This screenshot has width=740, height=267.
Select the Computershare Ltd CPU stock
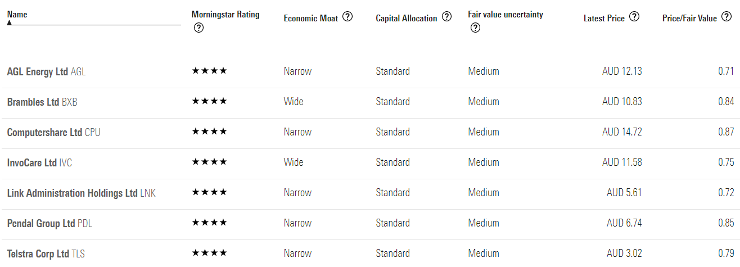click(54, 132)
